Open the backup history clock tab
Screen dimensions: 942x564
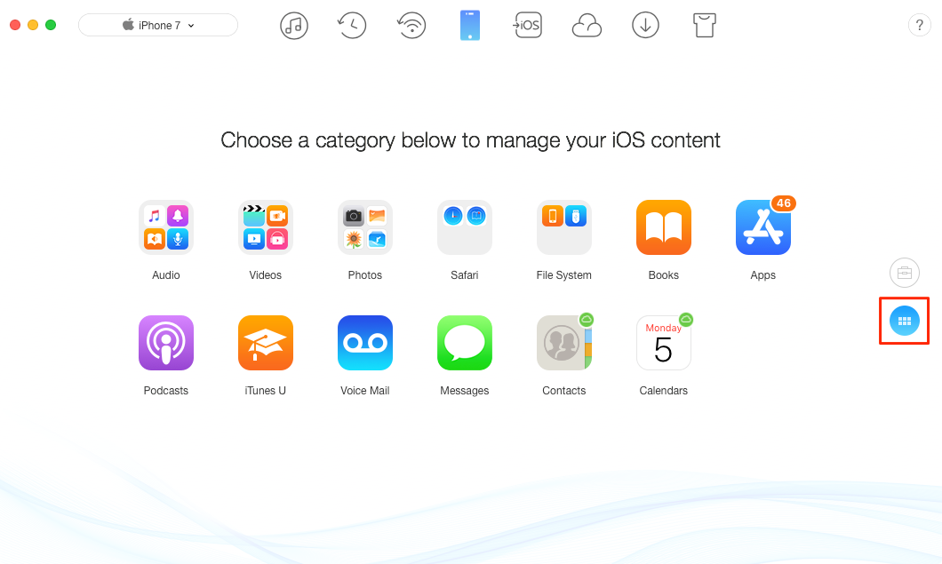click(352, 25)
